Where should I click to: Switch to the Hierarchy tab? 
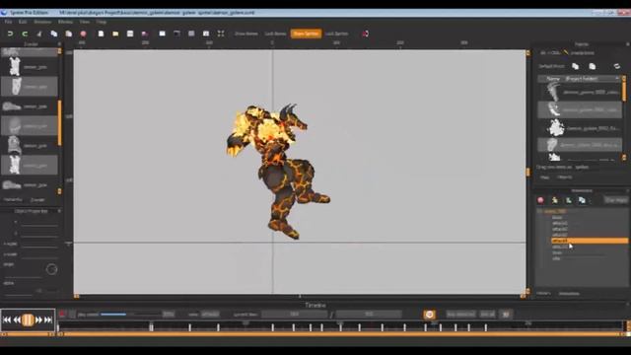pos(13,199)
